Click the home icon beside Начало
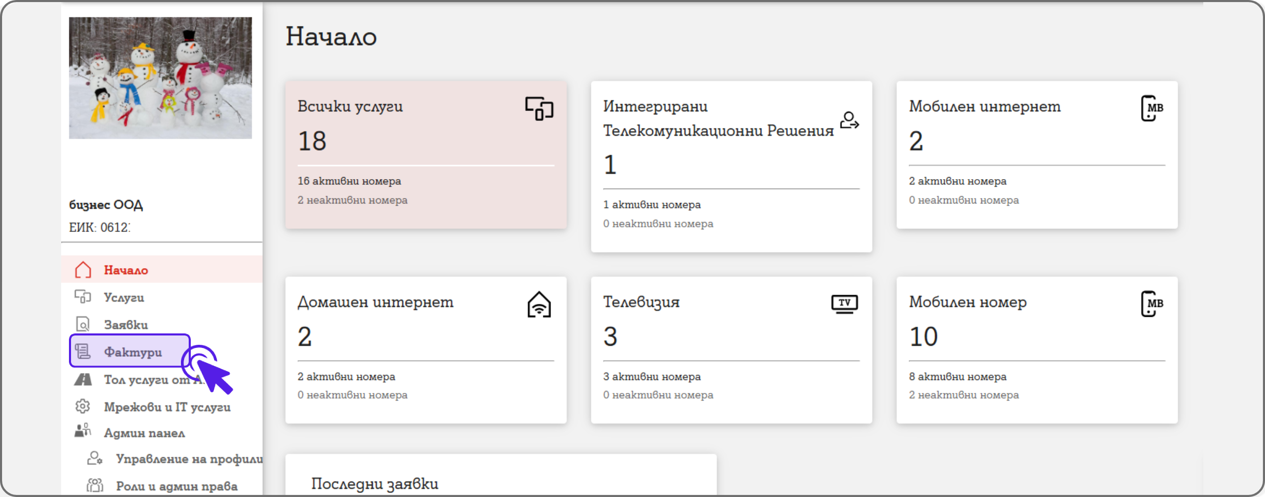1265x497 pixels. [83, 270]
